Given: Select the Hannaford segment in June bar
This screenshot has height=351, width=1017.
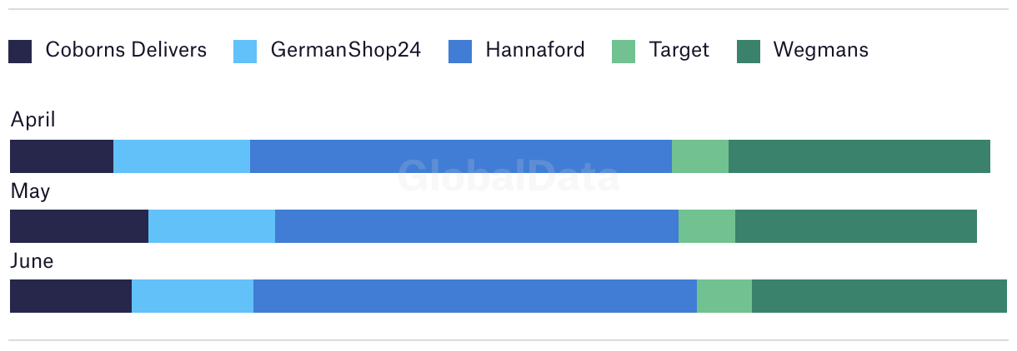Looking at the screenshot, I should pos(475,296).
